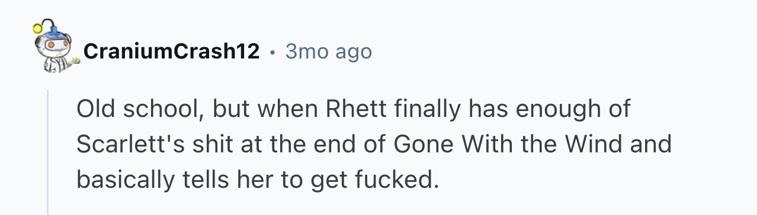Click the words Old school starting the comment
757x215 pixels.
(x=139, y=110)
